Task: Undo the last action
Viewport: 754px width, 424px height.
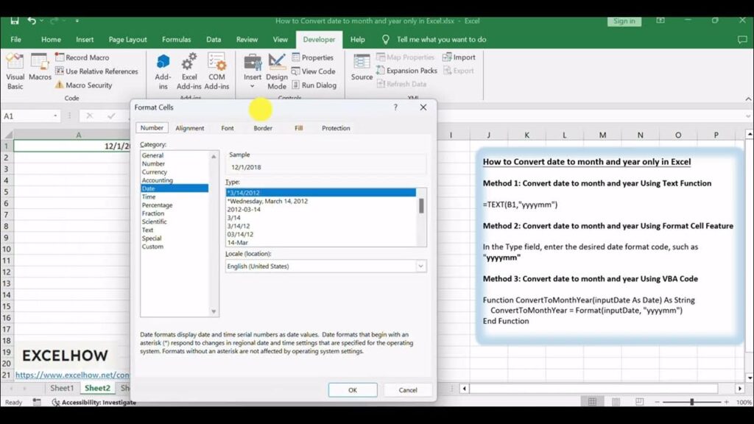Action: point(32,21)
